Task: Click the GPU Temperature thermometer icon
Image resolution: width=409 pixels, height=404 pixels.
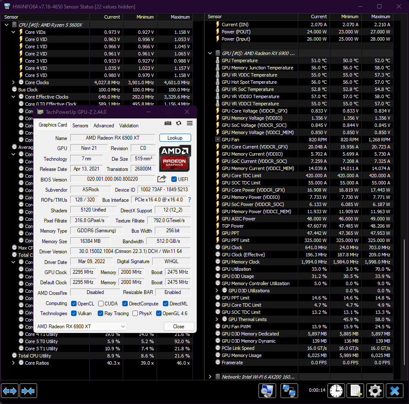Action: click(x=218, y=60)
